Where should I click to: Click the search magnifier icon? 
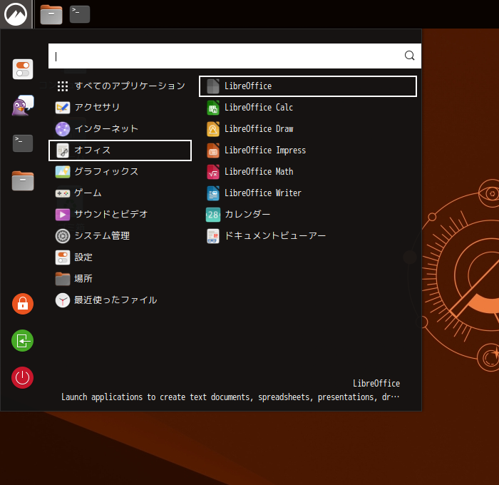coord(410,56)
